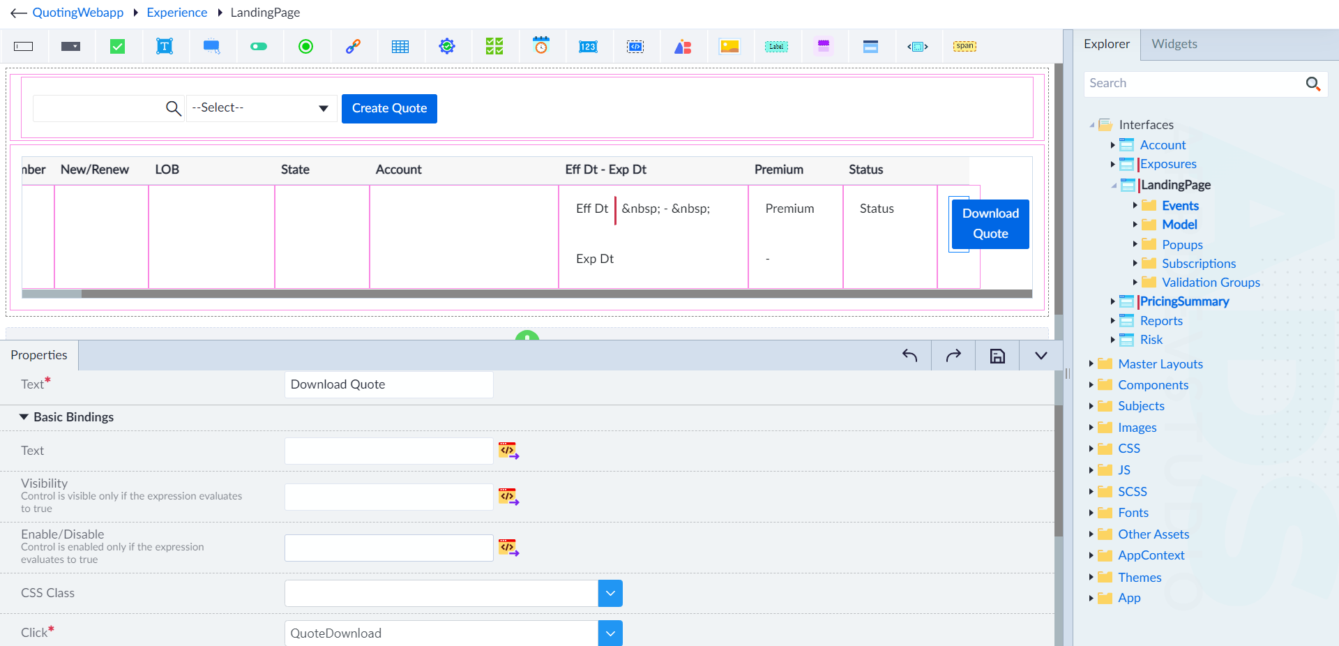
Task: Open the Click event dropdown arrow
Action: (610, 633)
